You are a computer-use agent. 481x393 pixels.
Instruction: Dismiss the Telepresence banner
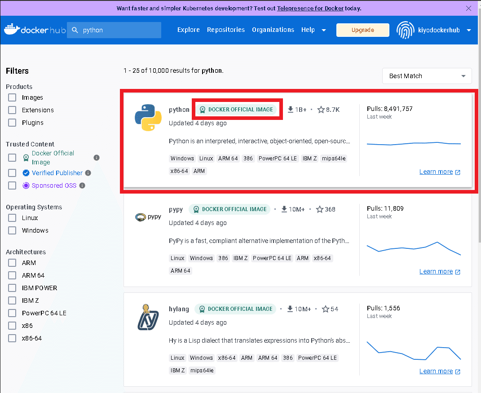click(468, 8)
